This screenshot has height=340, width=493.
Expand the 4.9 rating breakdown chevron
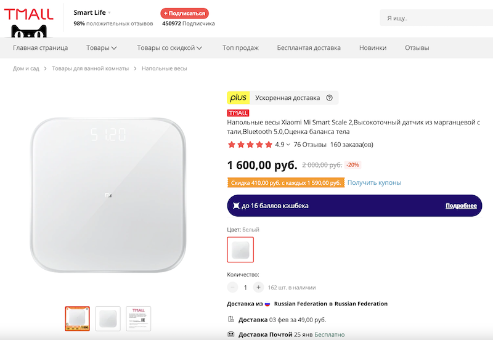(288, 145)
